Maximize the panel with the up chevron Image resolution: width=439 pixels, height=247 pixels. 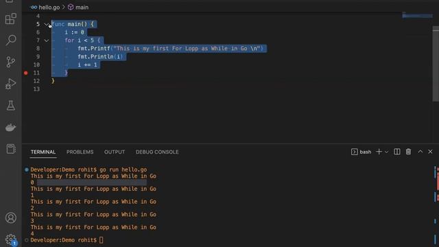[420, 152]
